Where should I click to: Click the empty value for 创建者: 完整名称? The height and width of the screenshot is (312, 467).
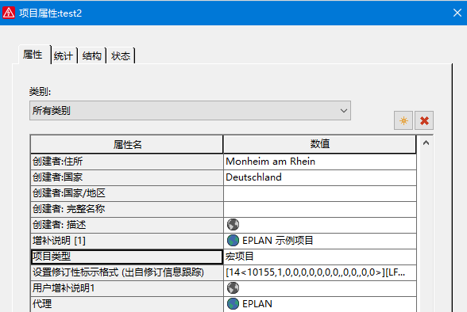[319, 209]
